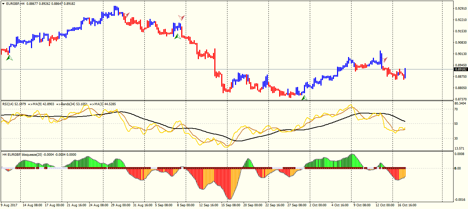Click the 0.90830 price axis label
This screenshot has height=209, width=468.
pos(461,43)
